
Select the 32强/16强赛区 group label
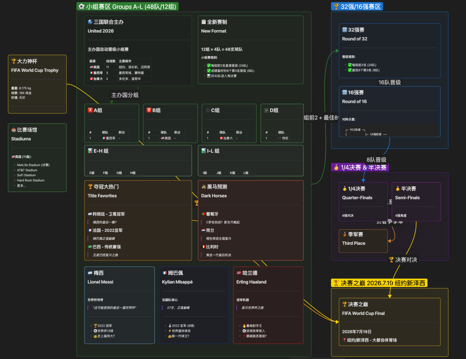[357, 6]
